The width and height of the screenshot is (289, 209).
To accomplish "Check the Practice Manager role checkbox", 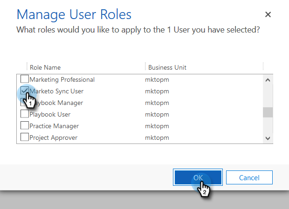I will tap(24, 126).
